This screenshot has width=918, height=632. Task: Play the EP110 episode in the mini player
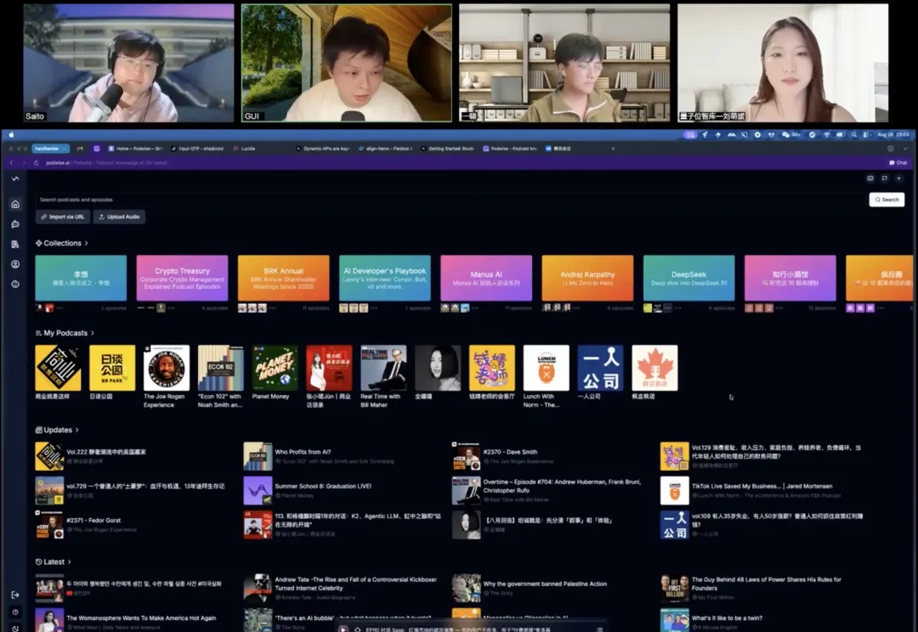tap(343, 627)
